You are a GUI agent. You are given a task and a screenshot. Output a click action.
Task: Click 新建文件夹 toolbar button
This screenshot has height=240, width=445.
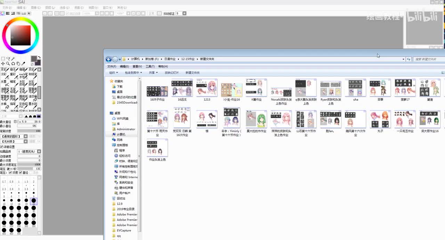pos(192,73)
